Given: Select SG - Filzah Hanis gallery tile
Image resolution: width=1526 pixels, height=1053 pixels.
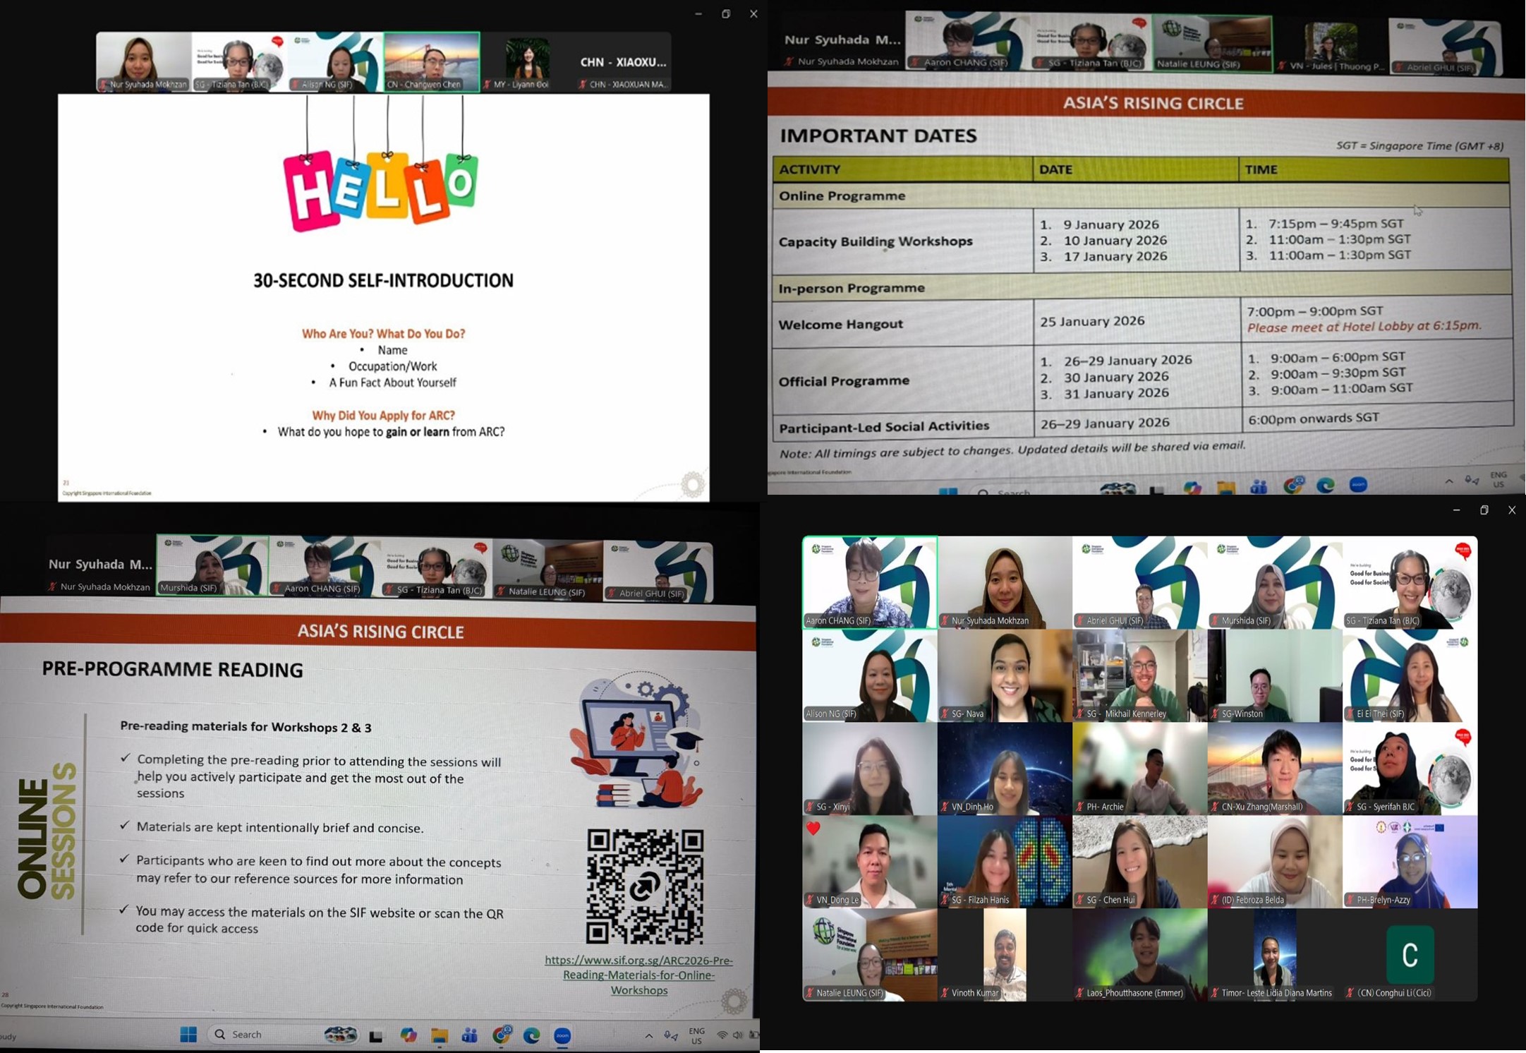Looking at the screenshot, I should (x=1005, y=862).
